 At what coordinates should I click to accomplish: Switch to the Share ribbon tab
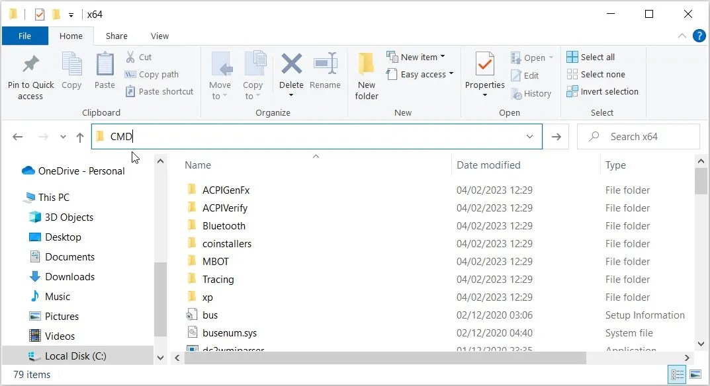(116, 36)
